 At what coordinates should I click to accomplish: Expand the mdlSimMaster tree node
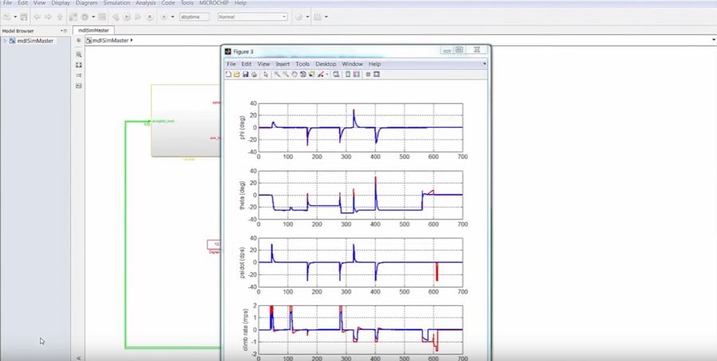[5, 41]
